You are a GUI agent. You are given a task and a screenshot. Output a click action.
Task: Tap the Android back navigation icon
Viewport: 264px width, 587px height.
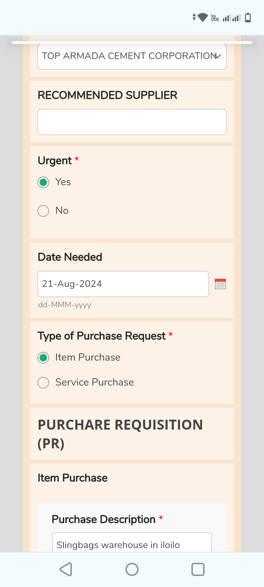point(66,569)
